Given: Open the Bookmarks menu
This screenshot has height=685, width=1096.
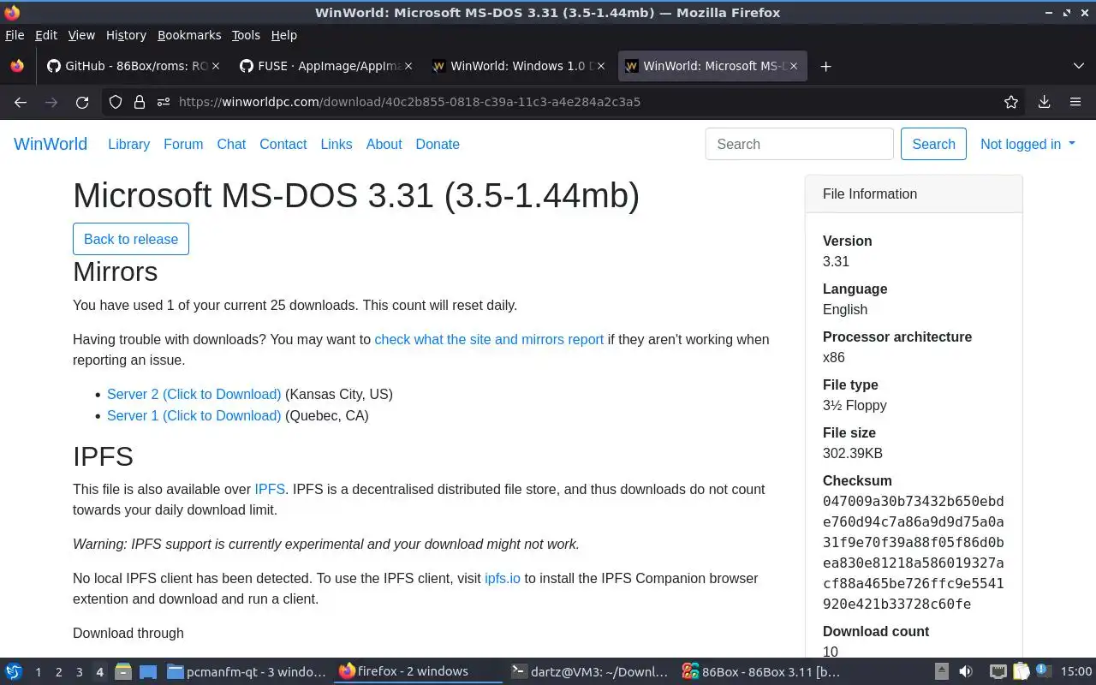Looking at the screenshot, I should pyautogui.click(x=189, y=35).
